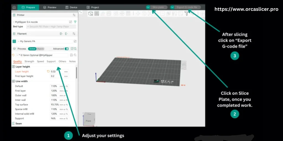Open the My Generic PA filament dropdown
283x141 pixels.
45,41
